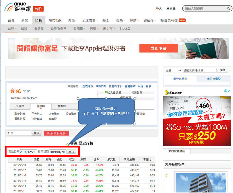Open the 董監持股 link
233x193 pixels.
click(20, 119)
